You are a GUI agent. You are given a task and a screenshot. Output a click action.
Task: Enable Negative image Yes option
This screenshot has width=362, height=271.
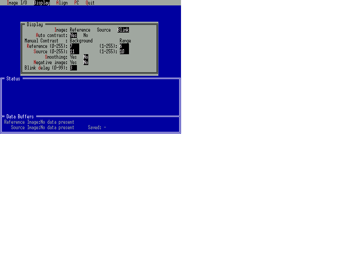[x=73, y=62]
